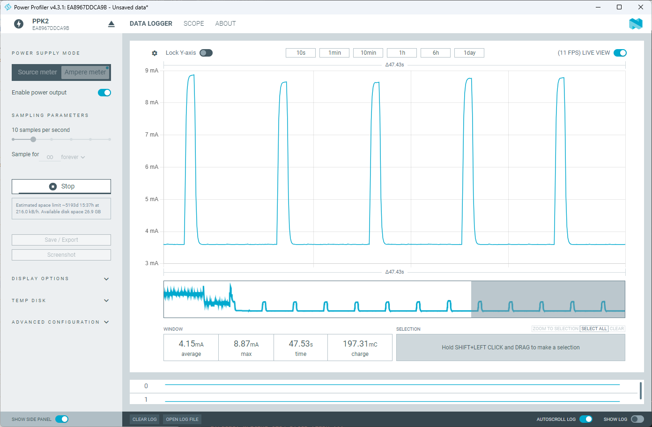Image resolution: width=652 pixels, height=427 pixels.
Task: Click the Nordic Semiconductor logo icon
Action: tap(636, 24)
